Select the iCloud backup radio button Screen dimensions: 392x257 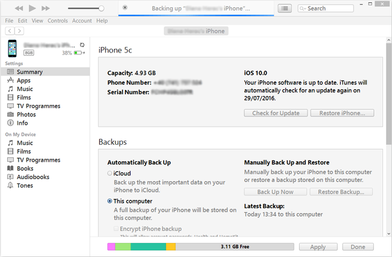coord(110,173)
